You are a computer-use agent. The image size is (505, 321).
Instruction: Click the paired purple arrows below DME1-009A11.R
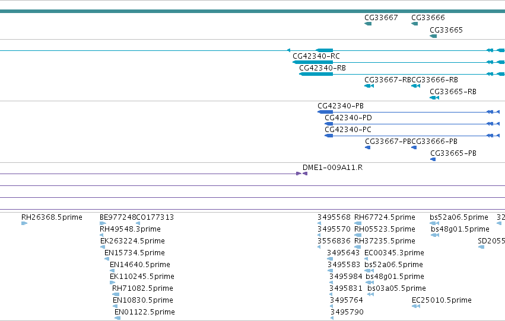click(302, 174)
